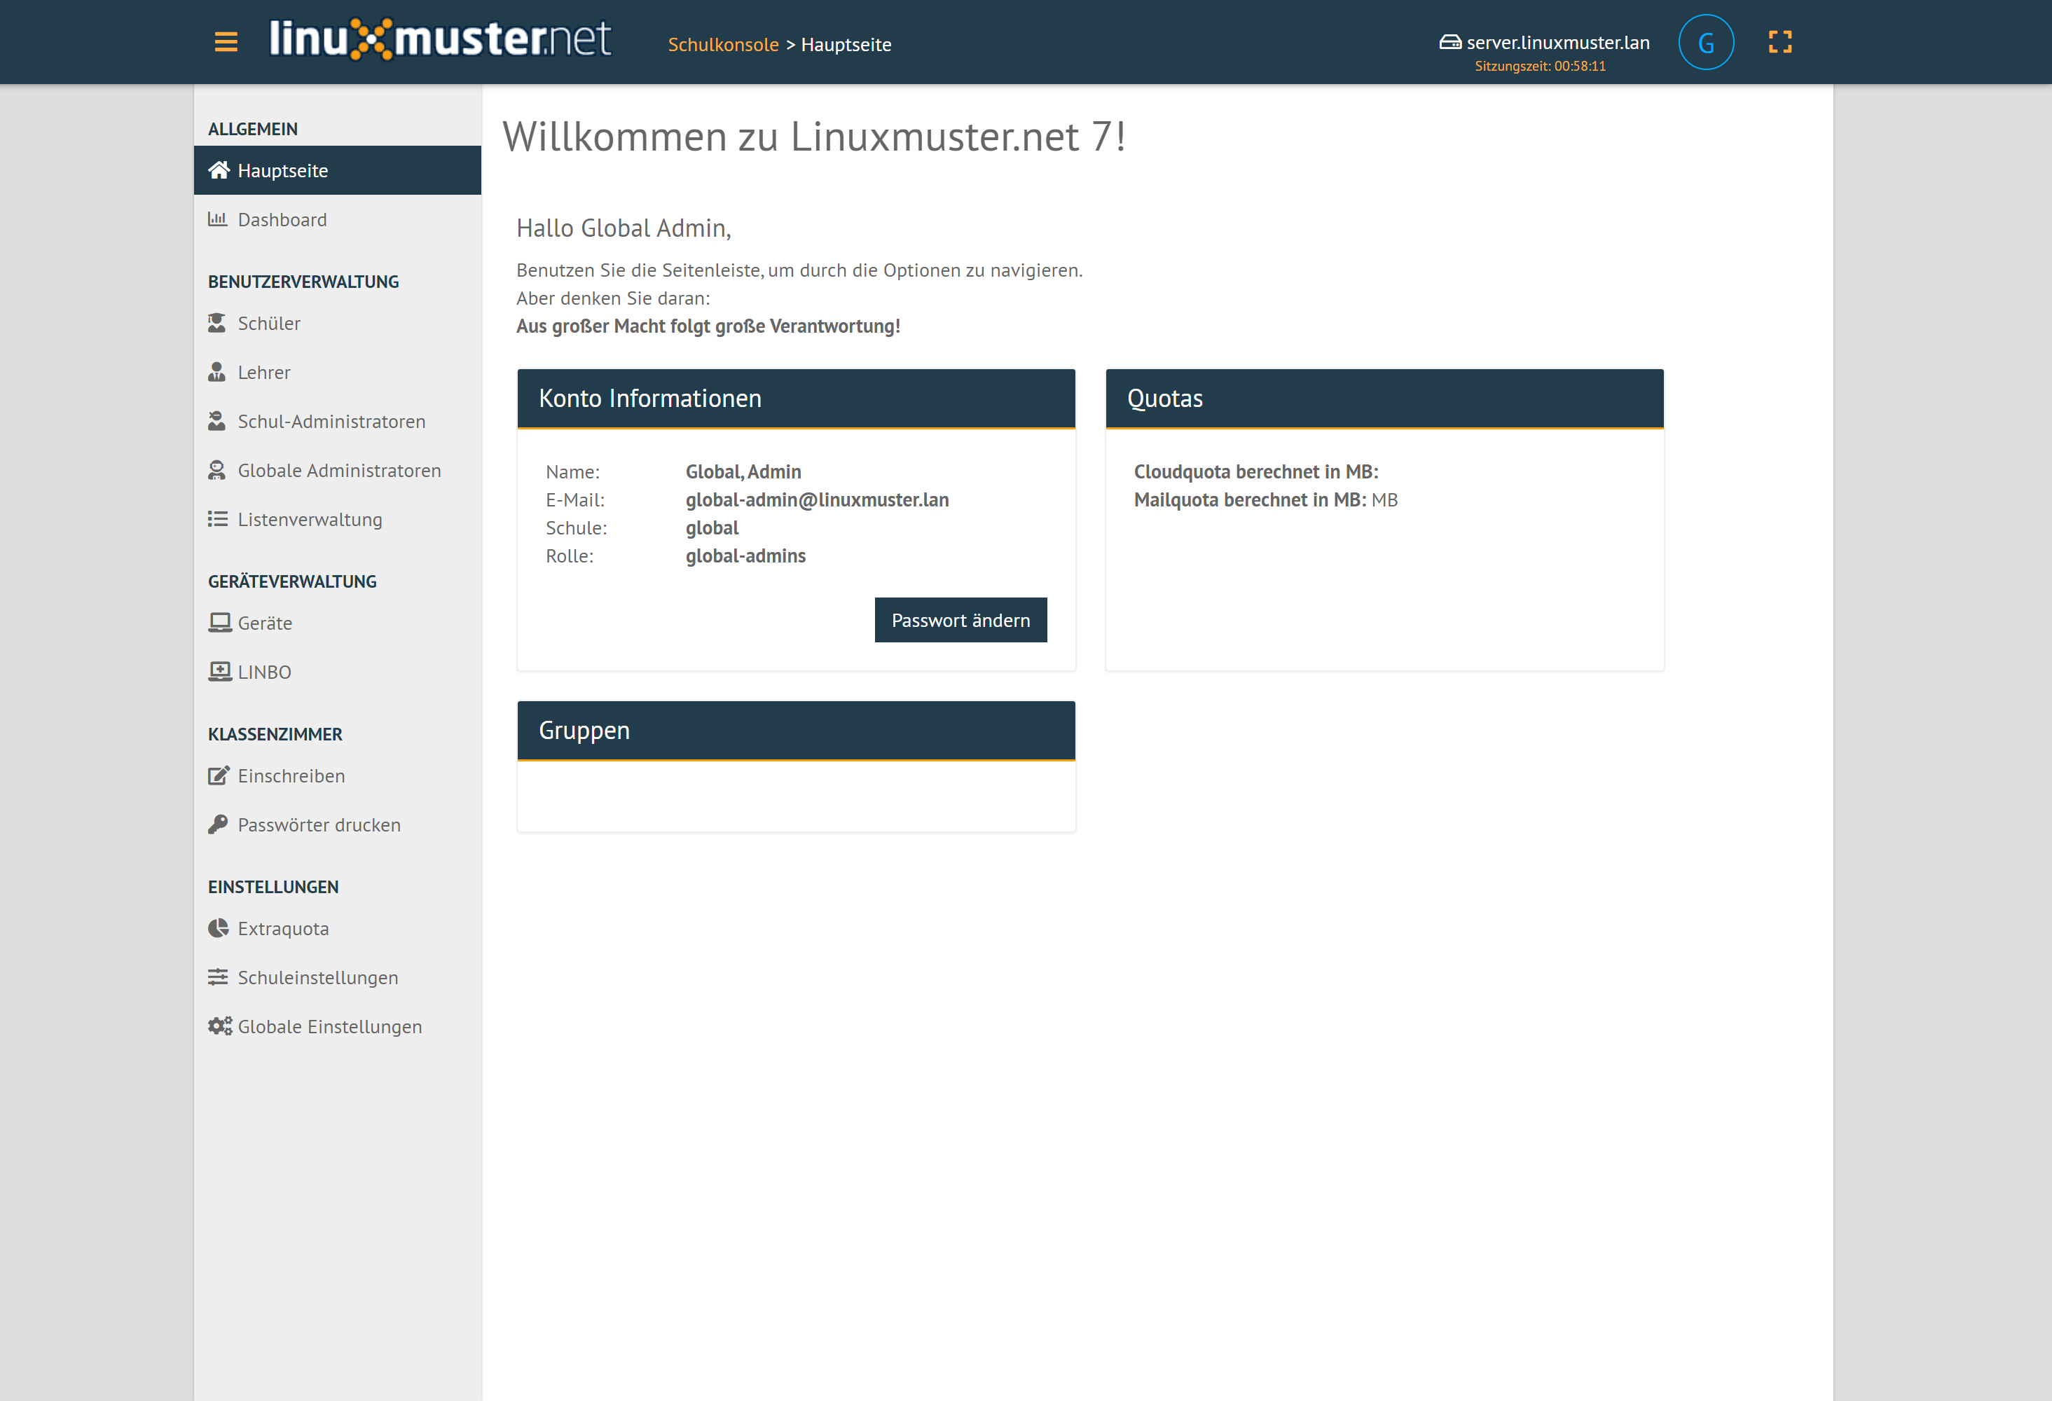The height and width of the screenshot is (1401, 2052).
Task: Open Geräte device management
Action: 337,622
